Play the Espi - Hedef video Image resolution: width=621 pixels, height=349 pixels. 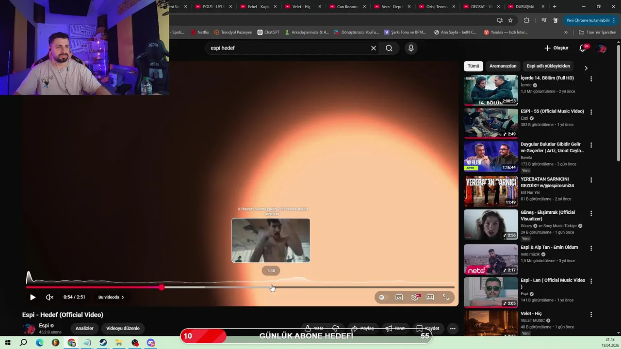(33, 297)
